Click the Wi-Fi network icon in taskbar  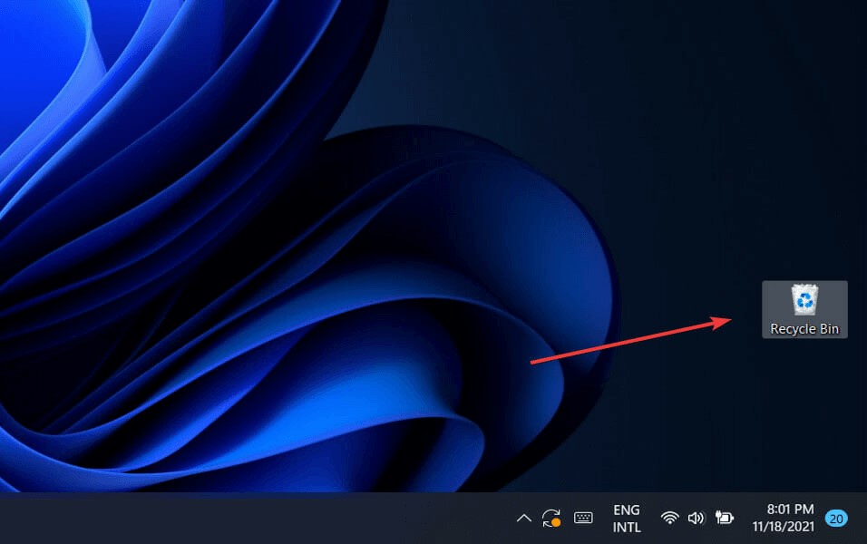(669, 518)
